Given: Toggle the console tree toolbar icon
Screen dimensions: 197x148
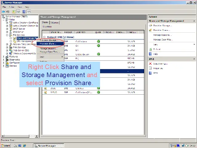Looking at the screenshot, I should click(x=18, y=12).
